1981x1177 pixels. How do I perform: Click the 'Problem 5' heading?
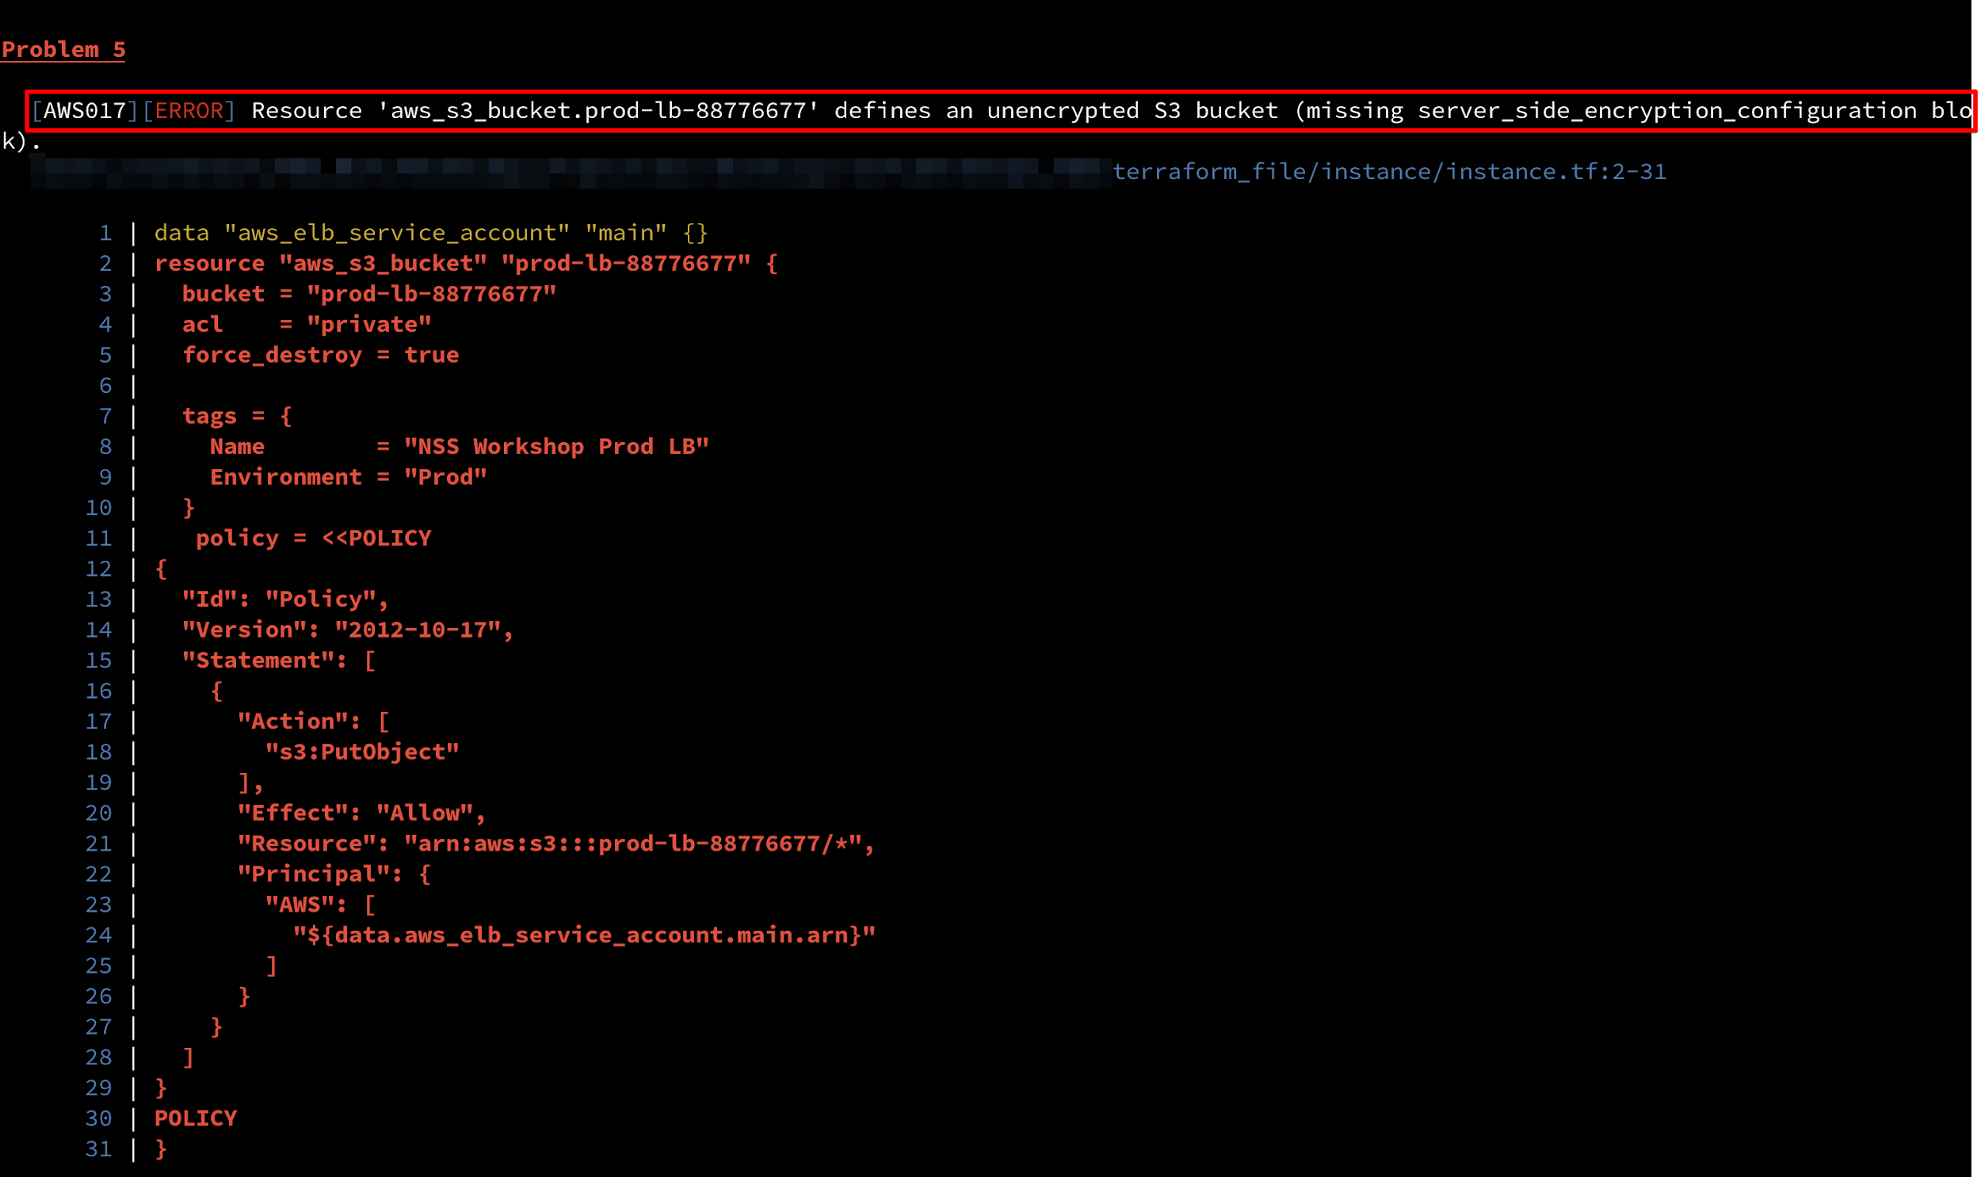click(63, 49)
